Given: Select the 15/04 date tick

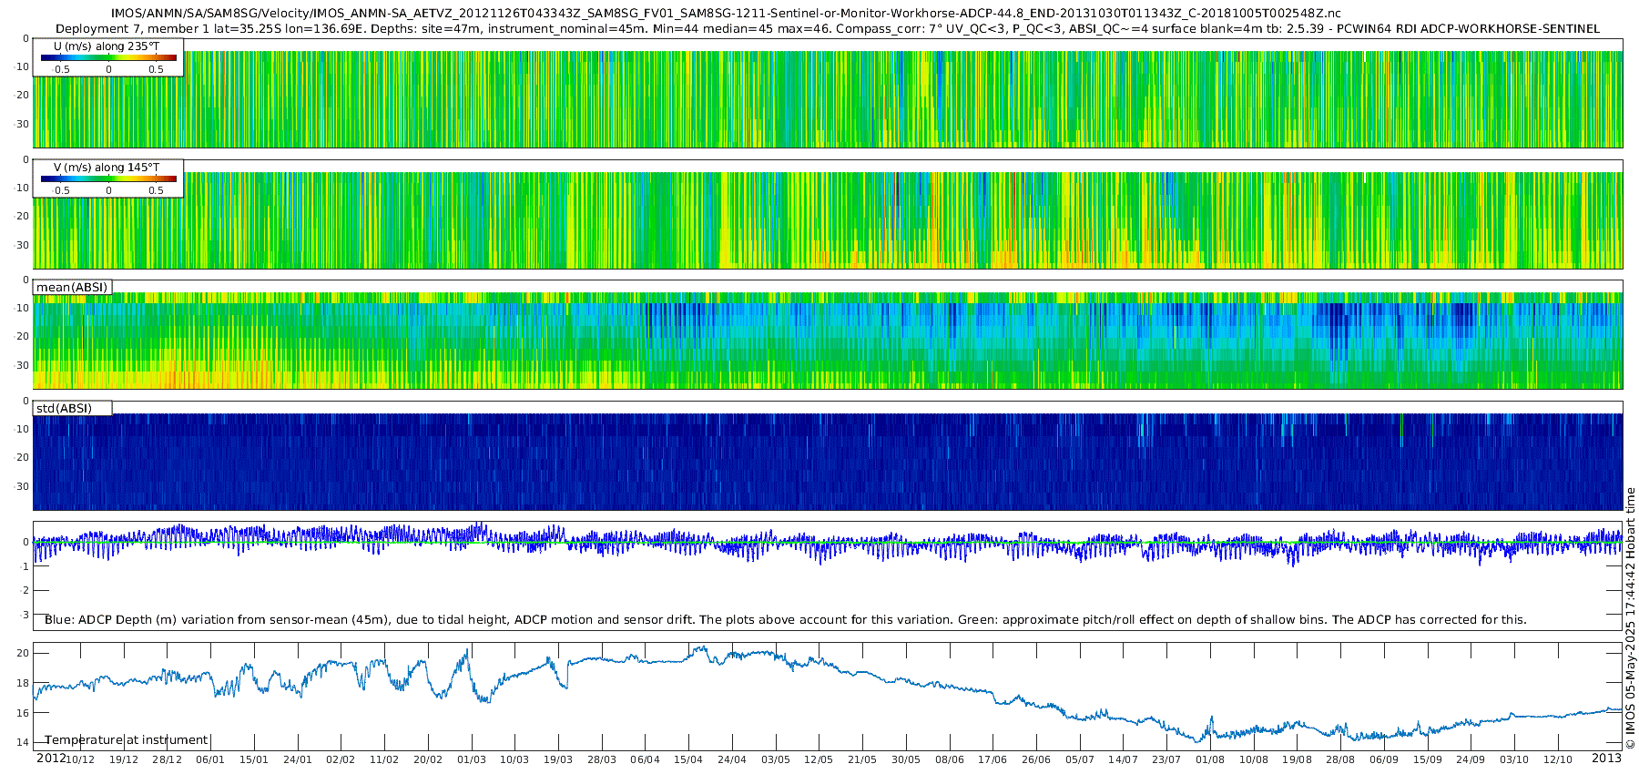Looking at the screenshot, I should 688,759.
